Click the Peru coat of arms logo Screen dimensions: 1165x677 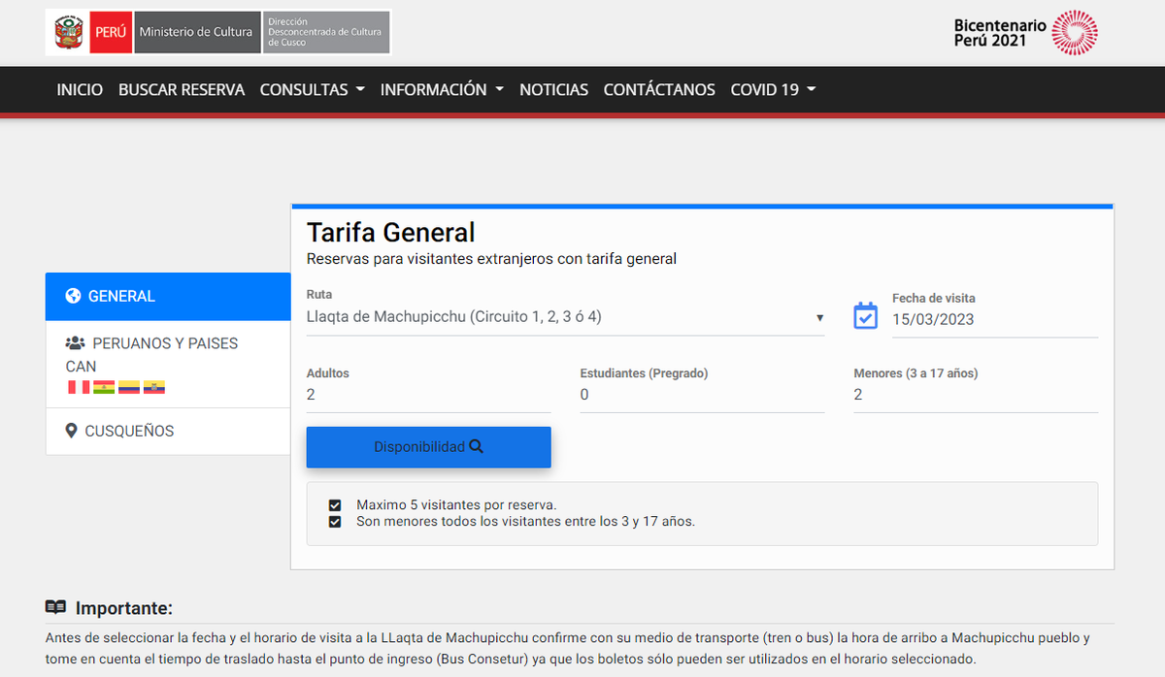pyautogui.click(x=68, y=32)
